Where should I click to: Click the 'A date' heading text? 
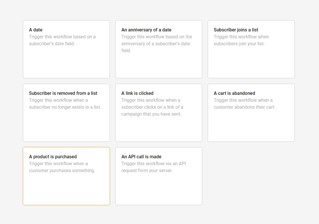point(36,30)
